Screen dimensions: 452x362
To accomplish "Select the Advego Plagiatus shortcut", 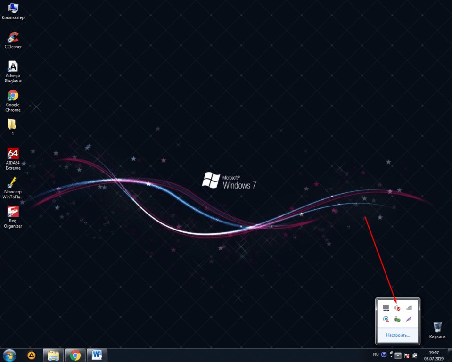I will (x=13, y=72).
